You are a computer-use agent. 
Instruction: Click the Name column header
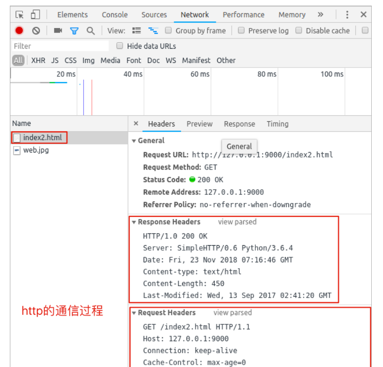click(x=69, y=123)
